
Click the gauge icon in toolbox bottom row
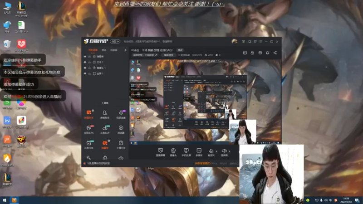(105, 158)
